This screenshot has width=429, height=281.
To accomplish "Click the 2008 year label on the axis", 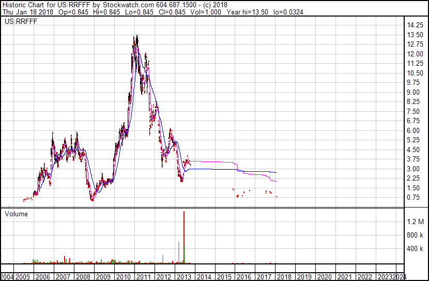I will pyautogui.click(x=83, y=277).
